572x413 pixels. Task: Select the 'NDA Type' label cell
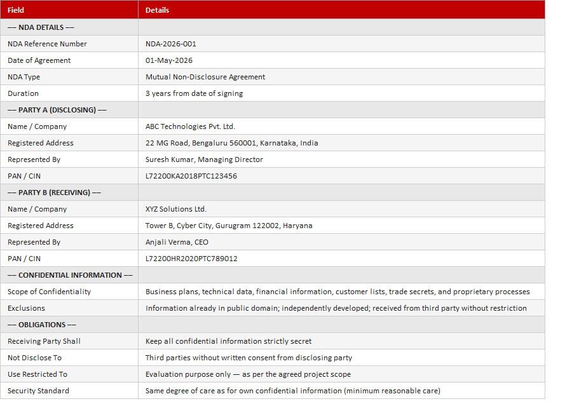click(69, 77)
